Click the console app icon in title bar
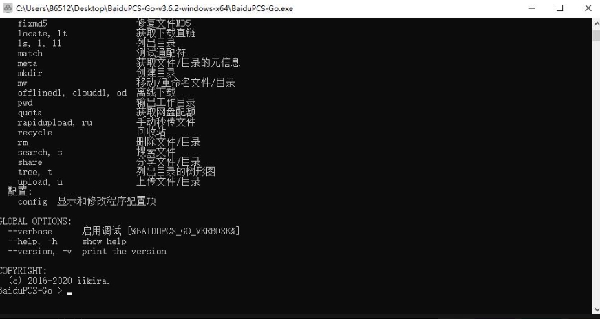 [8, 8]
